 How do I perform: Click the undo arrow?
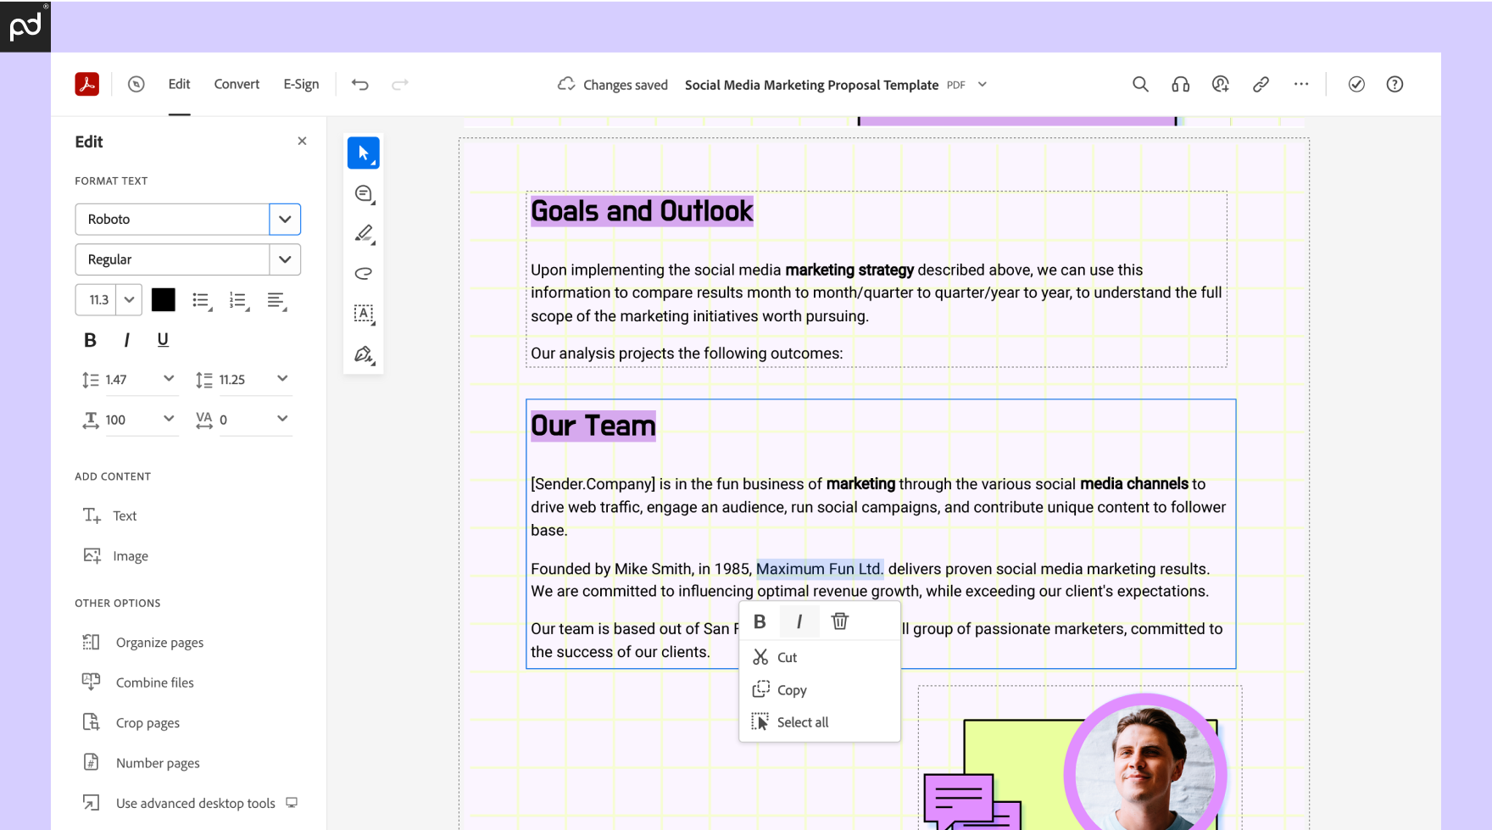point(360,85)
